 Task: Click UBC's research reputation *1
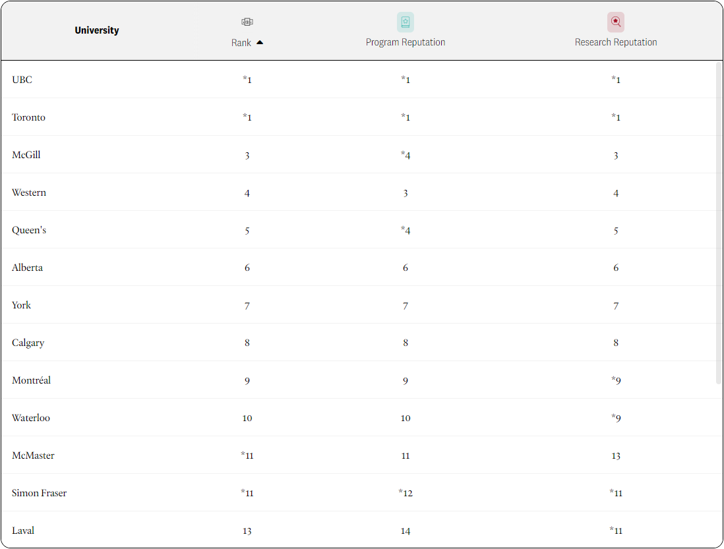(616, 79)
